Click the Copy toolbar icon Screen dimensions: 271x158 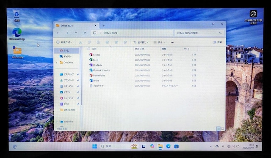point(89,42)
